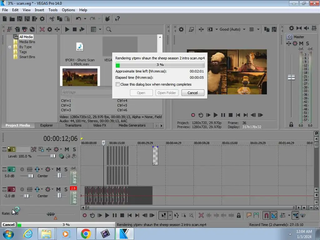Open the Options menu
This screenshot has width=320, height=240.
pyautogui.click(x=68, y=10)
